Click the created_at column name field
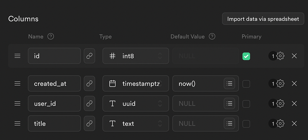 point(54,83)
